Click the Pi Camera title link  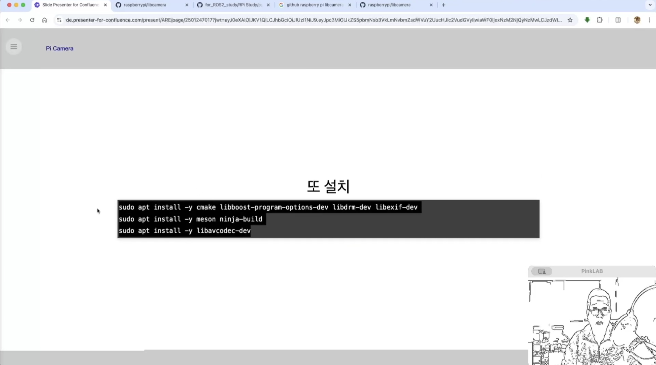[x=60, y=48]
